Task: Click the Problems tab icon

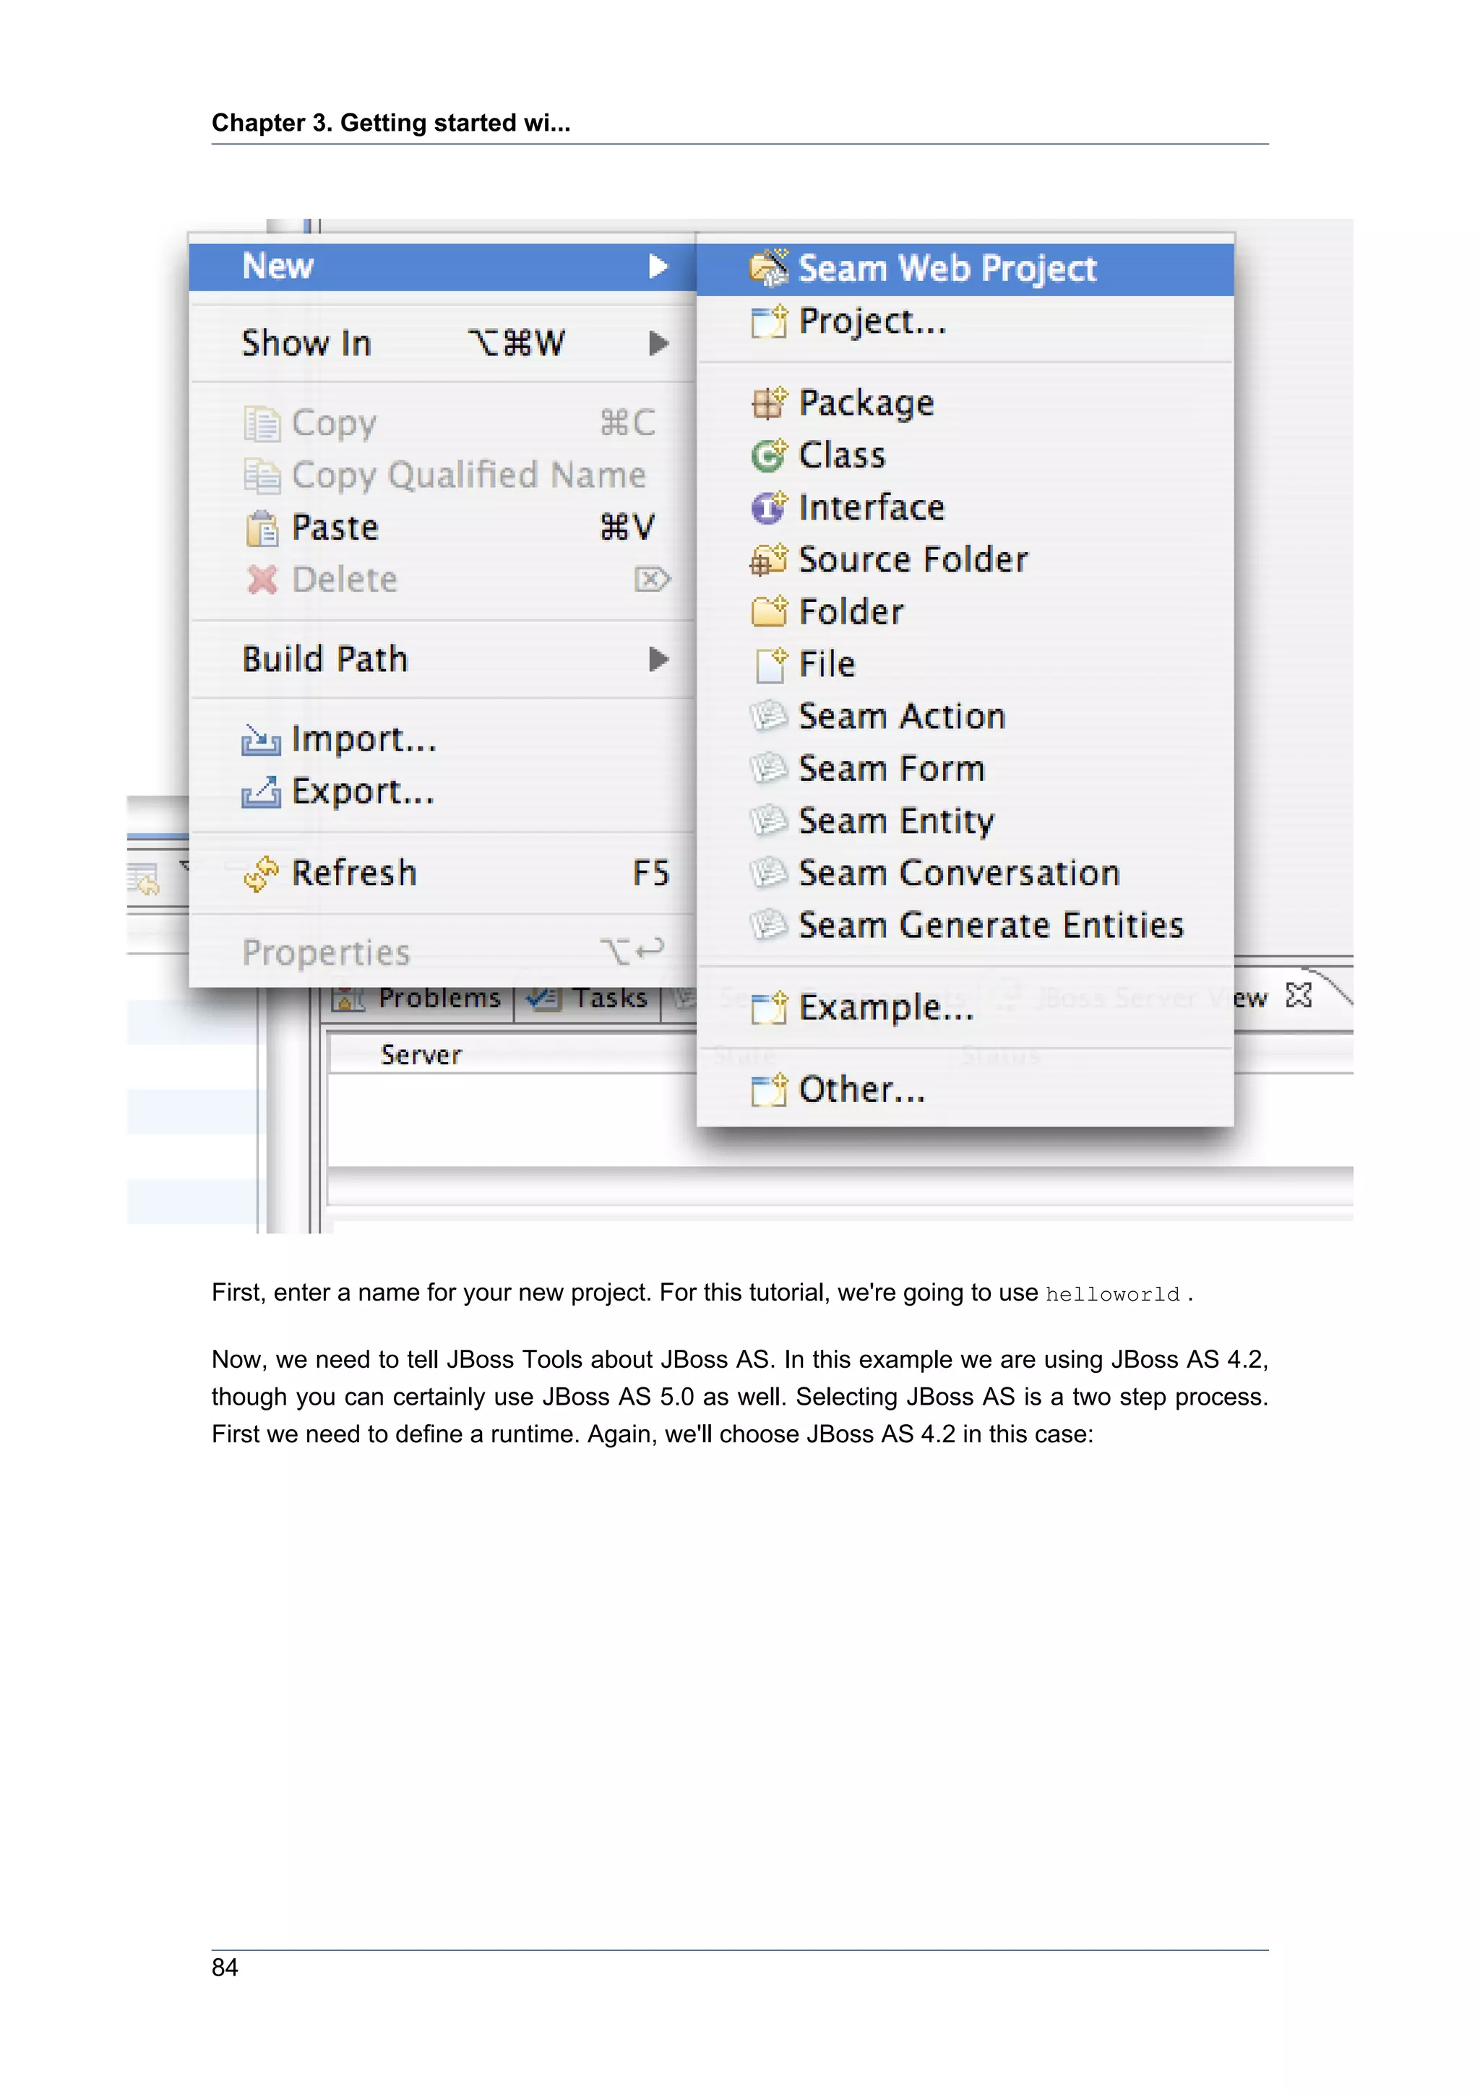Action: (x=348, y=999)
